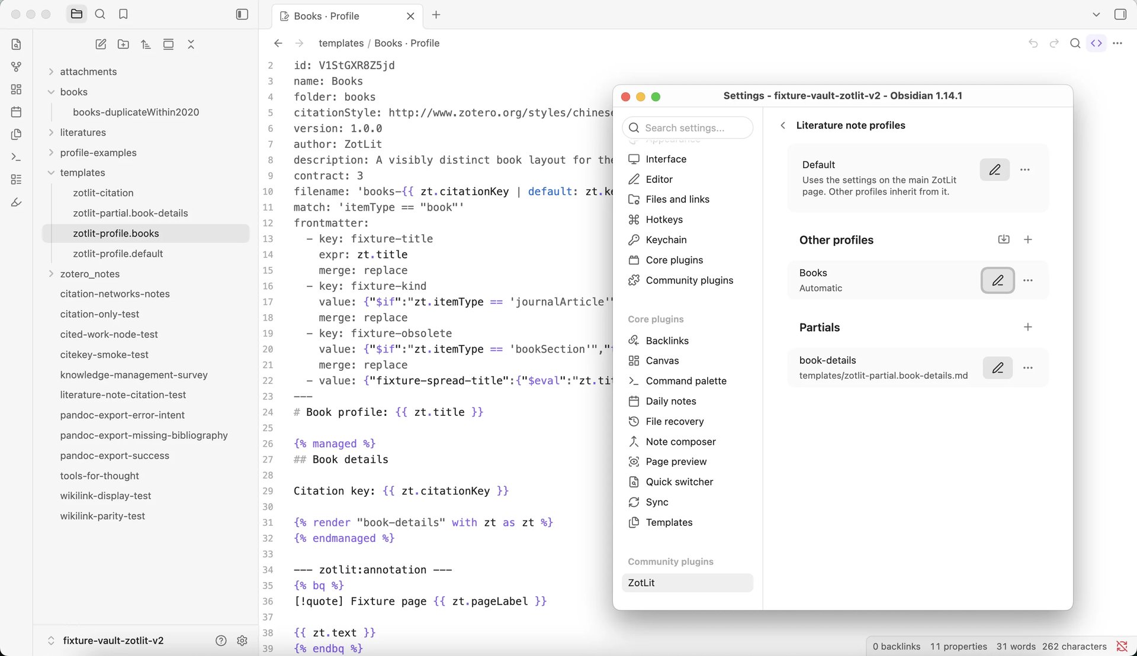Viewport: 1137px width, 656px height.
Task: Open the file explorer sidebar tab
Action: click(x=76, y=14)
